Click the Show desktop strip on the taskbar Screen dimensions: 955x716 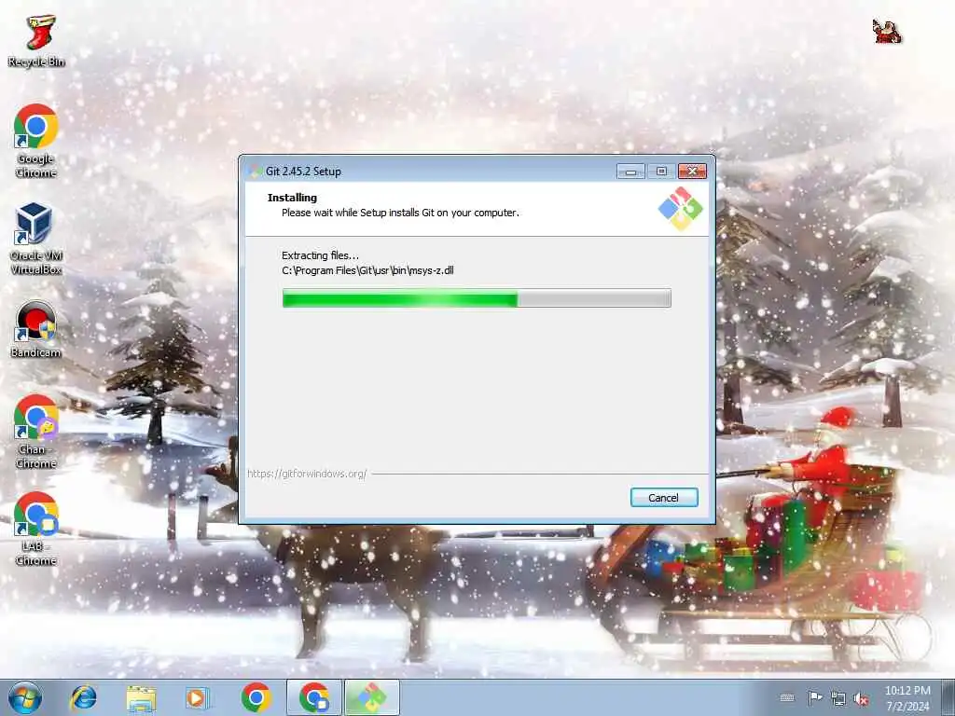pyautogui.click(x=948, y=697)
